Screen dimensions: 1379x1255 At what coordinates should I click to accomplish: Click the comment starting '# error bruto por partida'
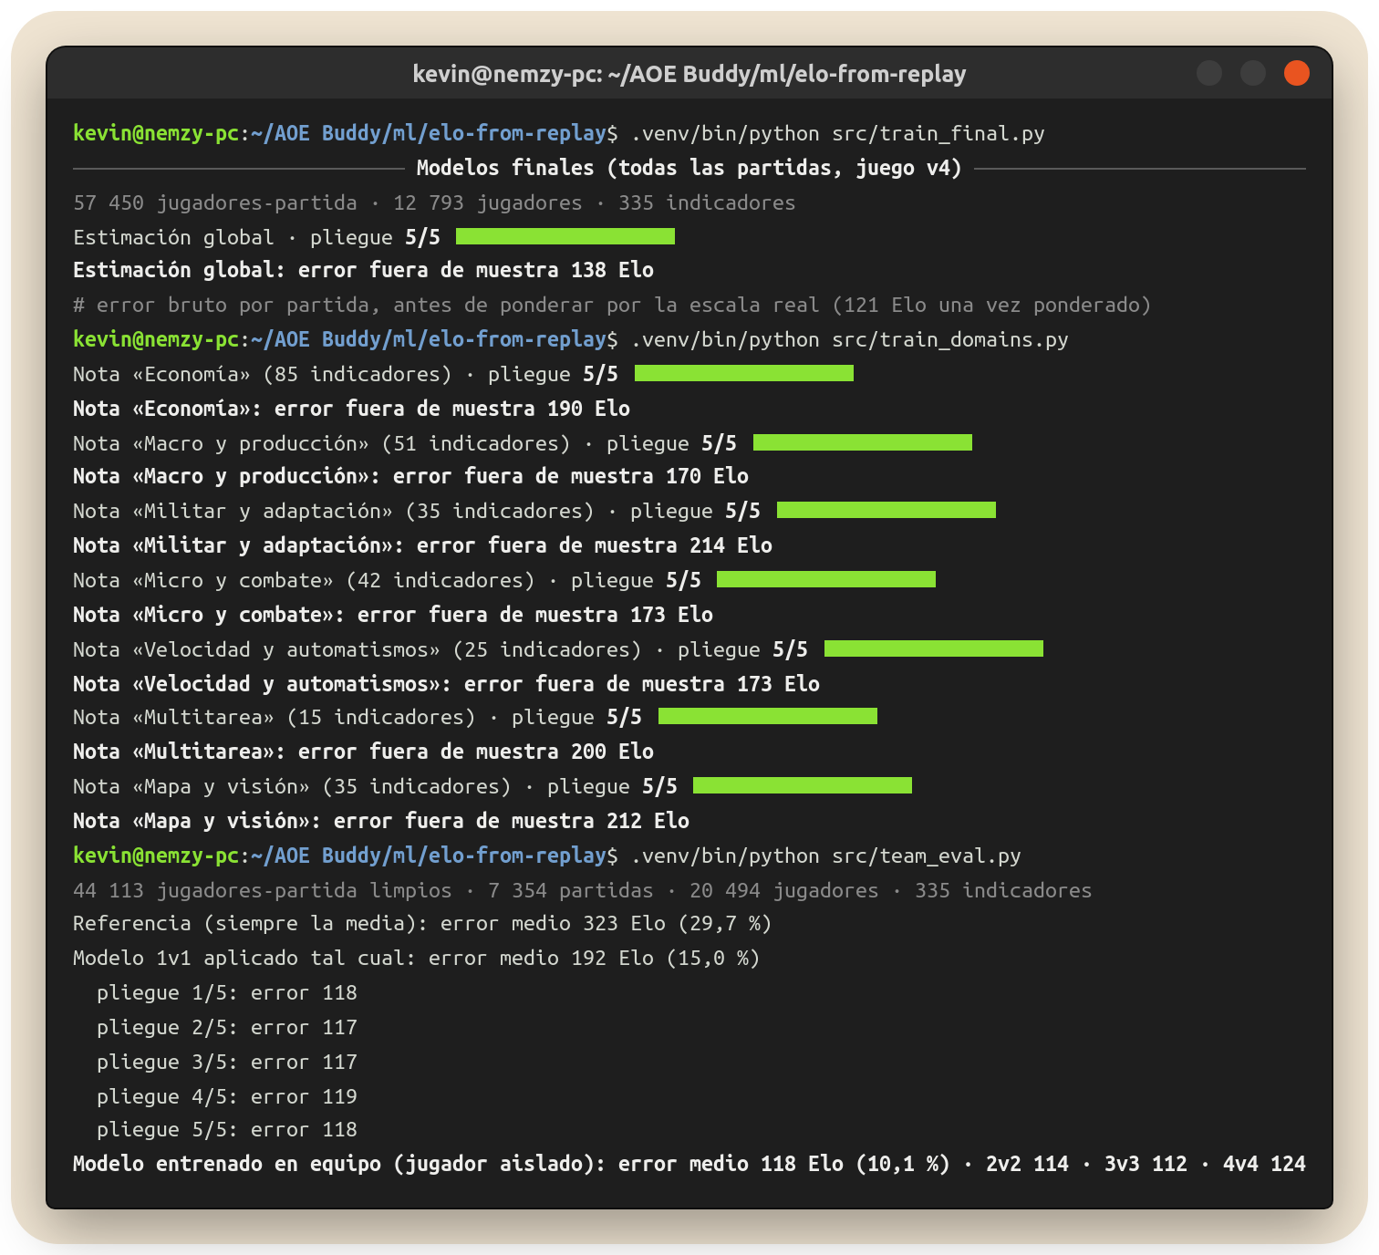(x=612, y=305)
